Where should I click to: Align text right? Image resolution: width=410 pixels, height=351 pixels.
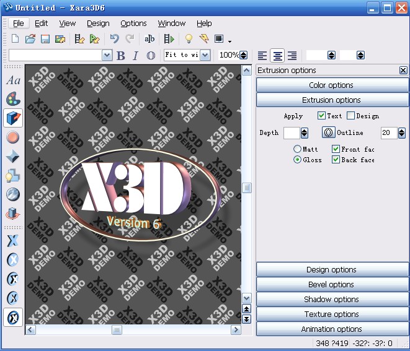pyautogui.click(x=292, y=56)
